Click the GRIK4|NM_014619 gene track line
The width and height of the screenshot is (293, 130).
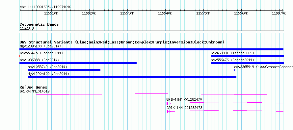tap(151, 94)
